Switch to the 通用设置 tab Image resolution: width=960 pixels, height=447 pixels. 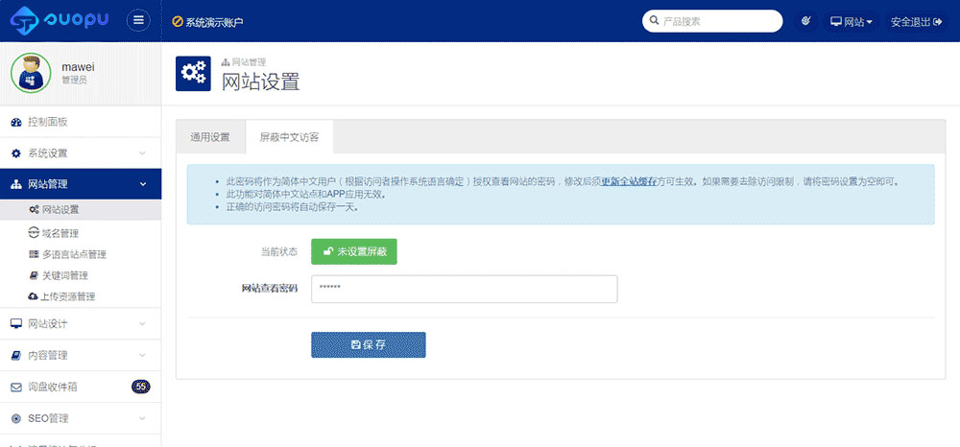click(210, 137)
